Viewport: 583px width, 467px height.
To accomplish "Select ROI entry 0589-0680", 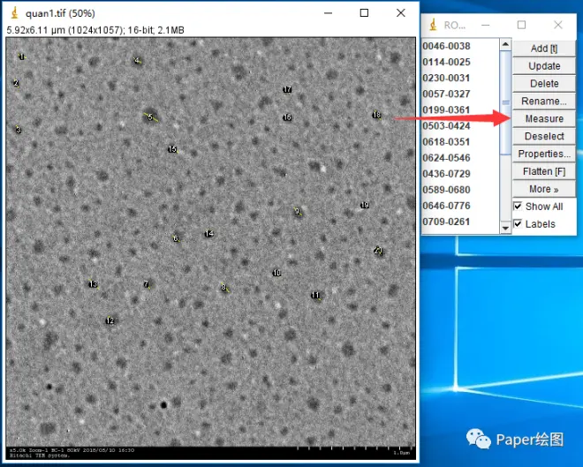I will coord(447,190).
